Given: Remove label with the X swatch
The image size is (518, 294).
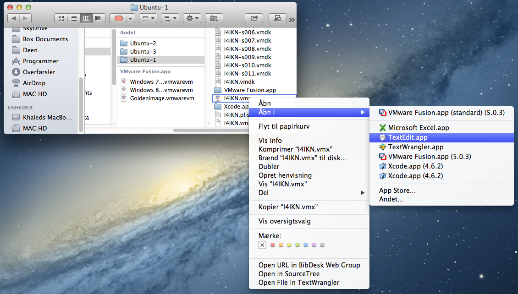Looking at the screenshot, I should coord(262,245).
